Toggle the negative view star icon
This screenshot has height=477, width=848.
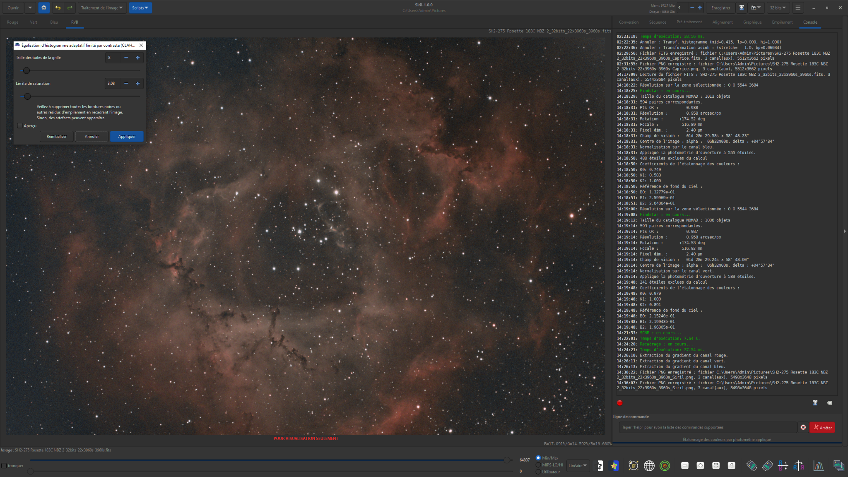599,465
